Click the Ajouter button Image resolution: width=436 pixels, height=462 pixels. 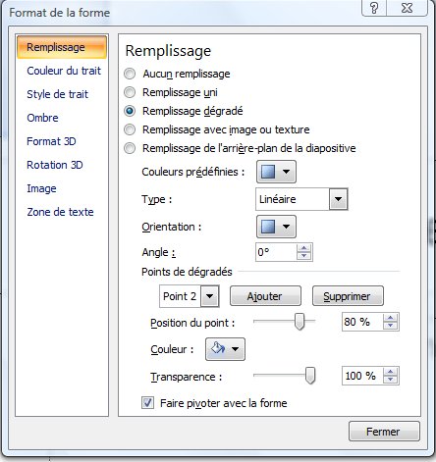(265, 296)
